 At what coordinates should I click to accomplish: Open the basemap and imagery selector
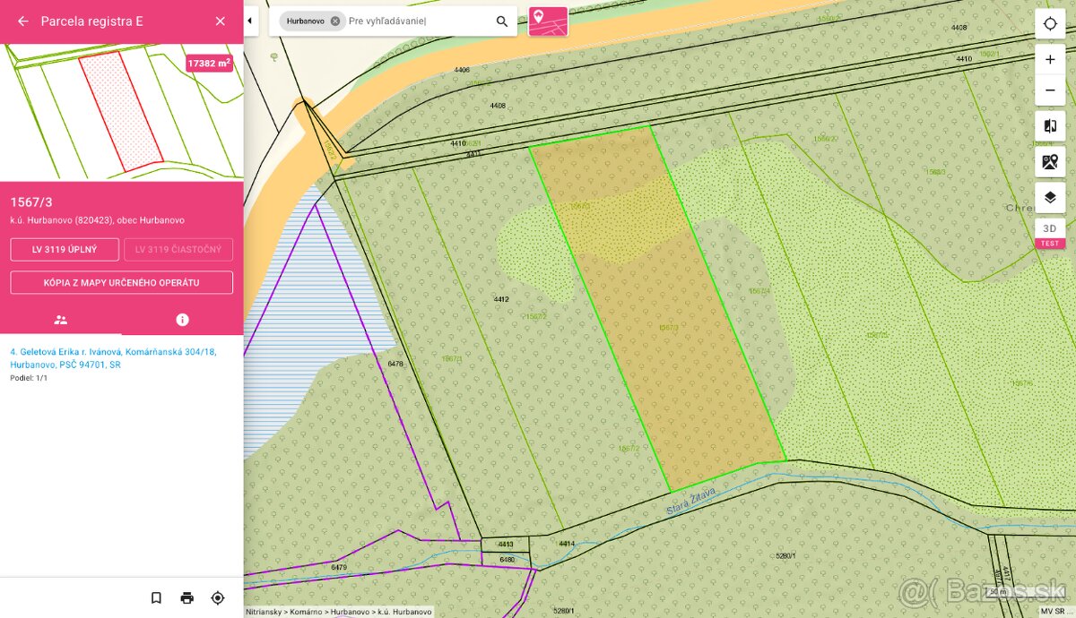[x=1050, y=162]
